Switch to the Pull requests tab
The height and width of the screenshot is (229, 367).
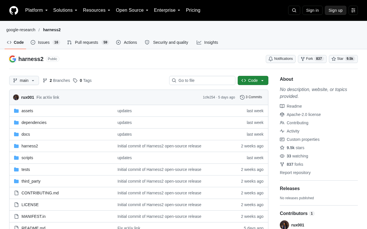tap(88, 42)
